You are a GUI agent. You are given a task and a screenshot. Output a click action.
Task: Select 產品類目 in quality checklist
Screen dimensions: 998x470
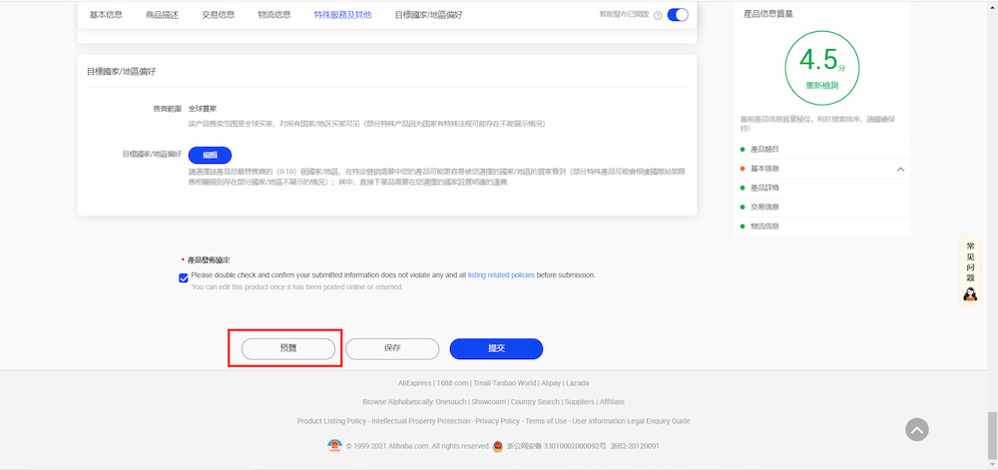pyautogui.click(x=764, y=150)
